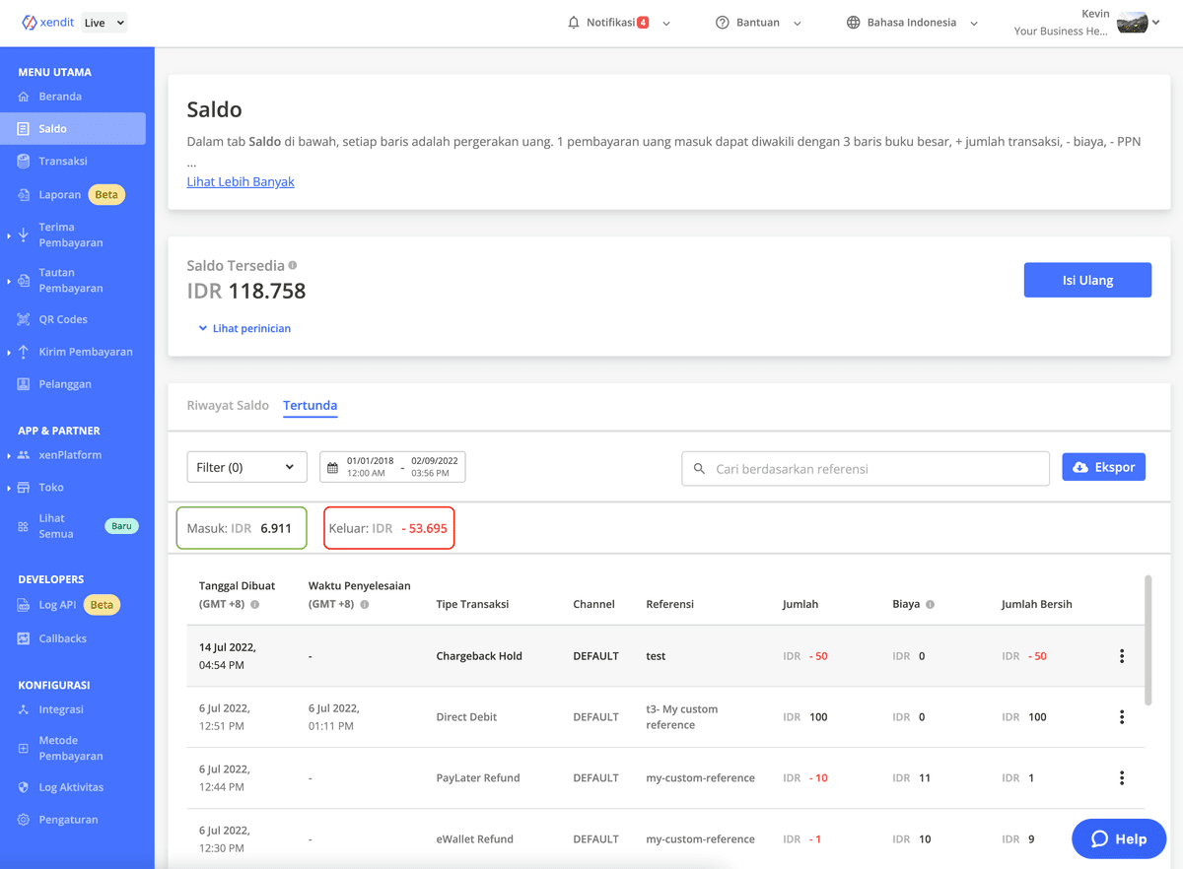Click info icon beside Biaya column header
Viewport: 1183px width, 869px height.
pos(930,604)
